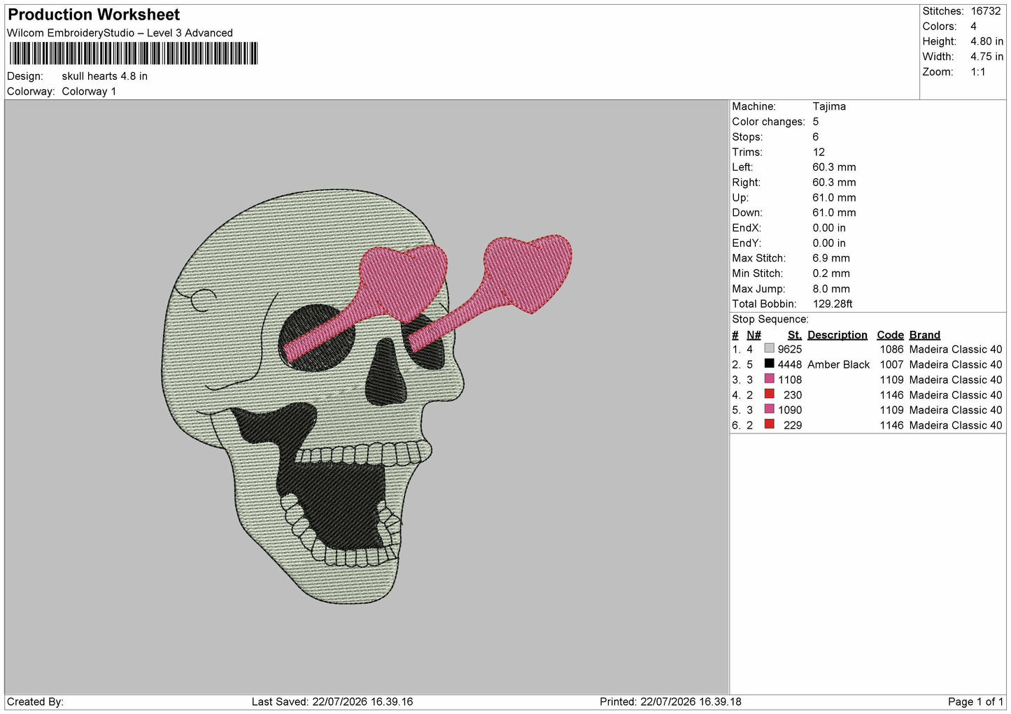
Task: Click the Up value 61.0 mm
Action: coord(834,198)
